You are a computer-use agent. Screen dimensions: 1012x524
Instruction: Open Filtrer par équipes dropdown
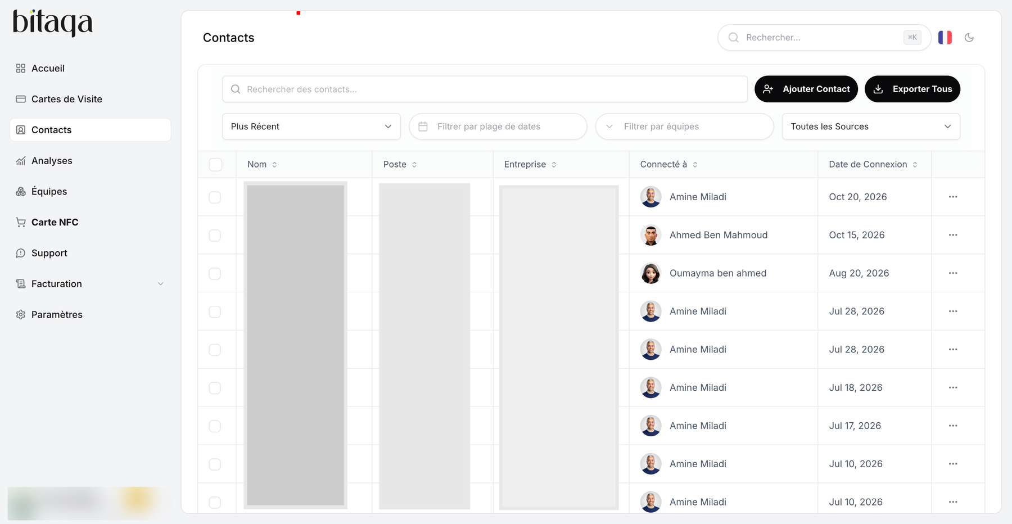tap(684, 127)
